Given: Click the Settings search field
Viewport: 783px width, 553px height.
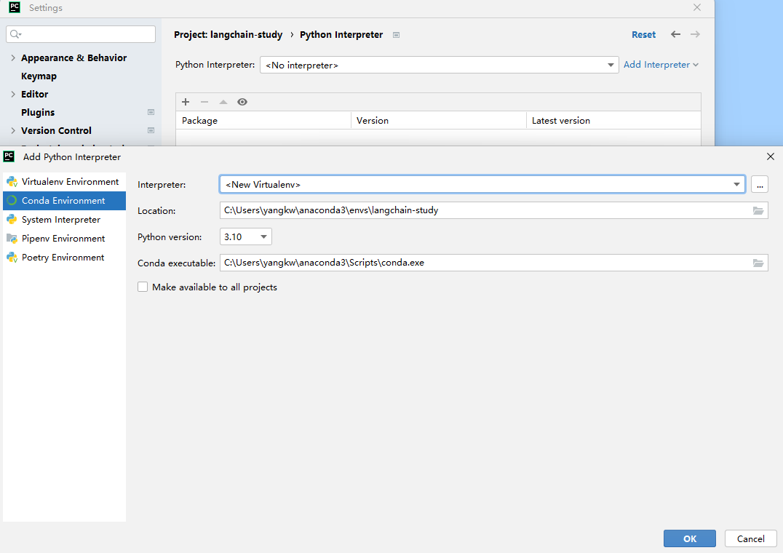Looking at the screenshot, I should (x=81, y=34).
